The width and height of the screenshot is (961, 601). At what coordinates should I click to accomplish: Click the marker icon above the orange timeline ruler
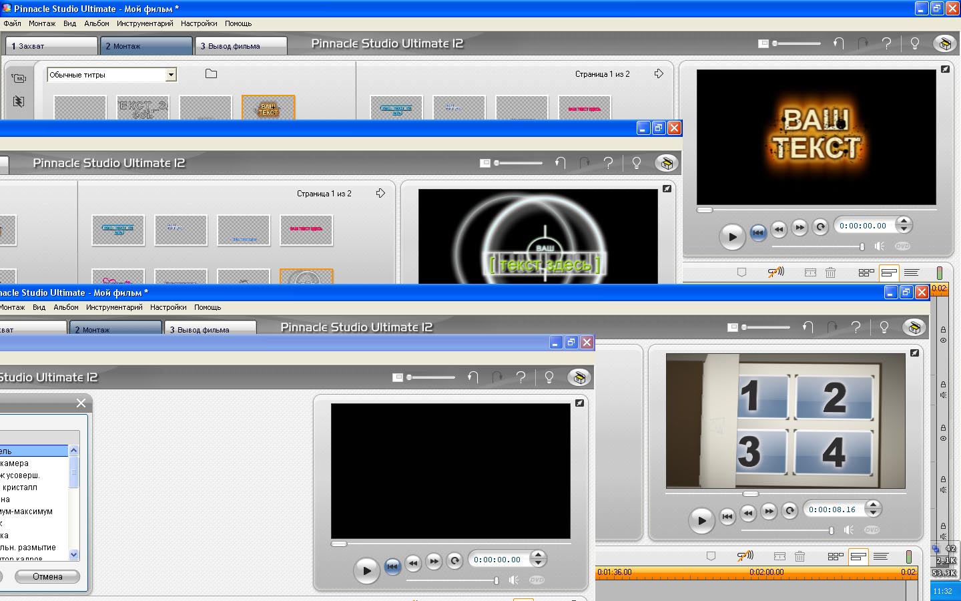point(711,556)
